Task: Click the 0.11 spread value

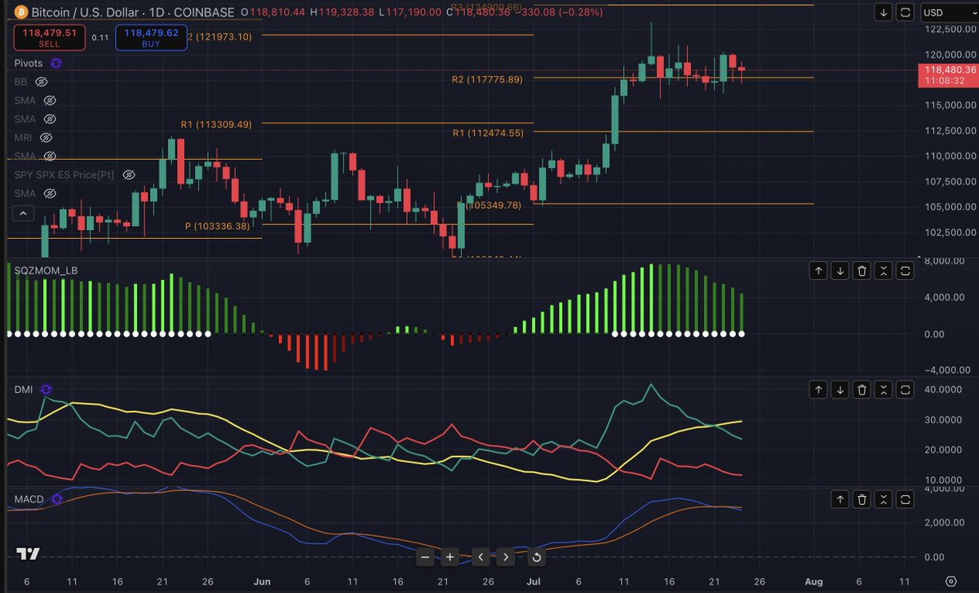Action: (100, 38)
